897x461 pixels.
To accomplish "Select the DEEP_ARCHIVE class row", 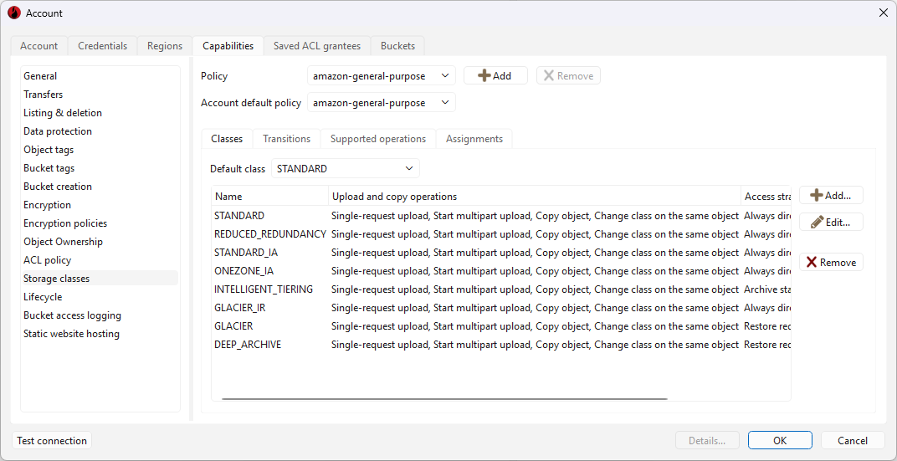I will coord(501,345).
